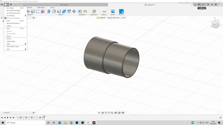
Task: Click the Orbit navigation icon
Action: (x=99, y=112)
